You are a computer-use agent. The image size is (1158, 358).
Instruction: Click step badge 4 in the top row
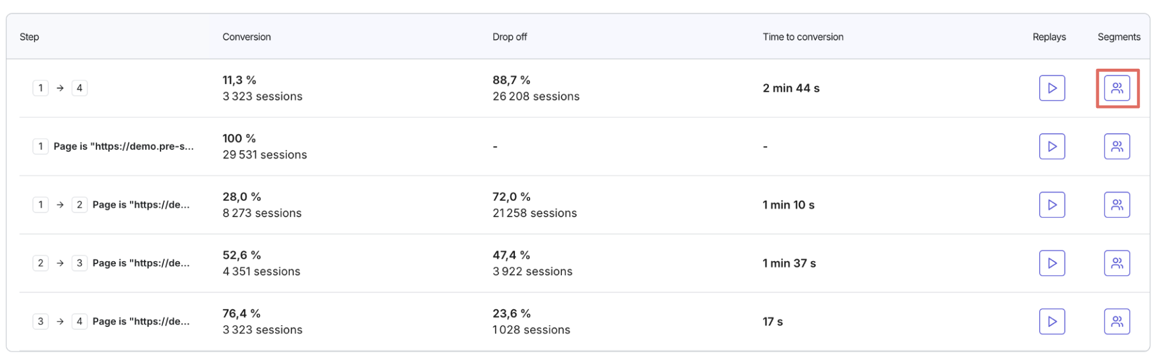point(79,88)
